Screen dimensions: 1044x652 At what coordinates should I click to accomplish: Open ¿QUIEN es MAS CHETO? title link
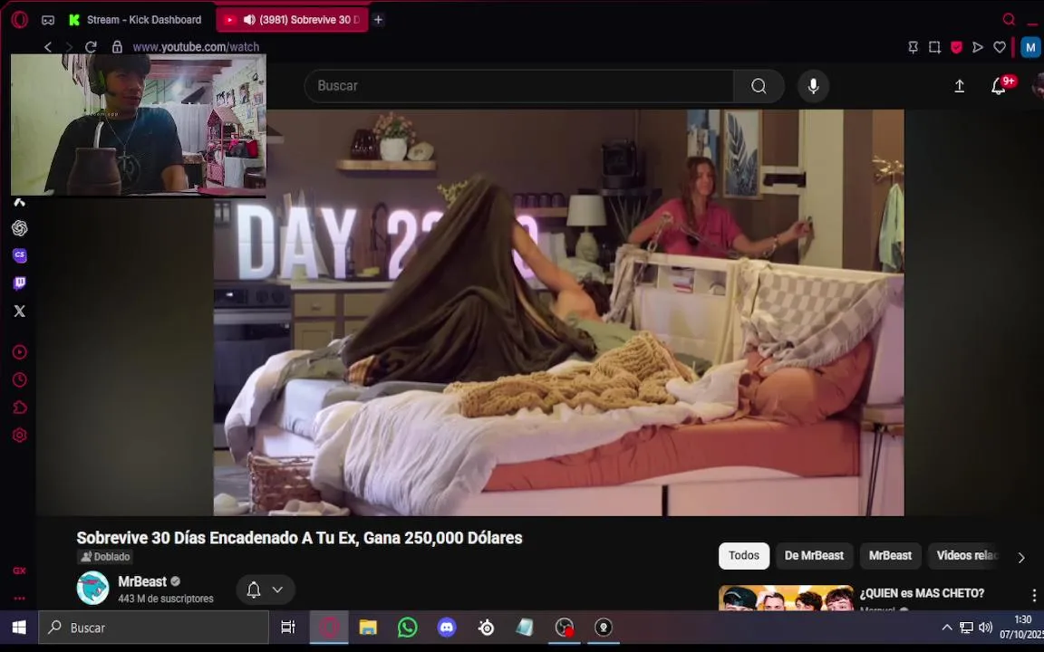click(922, 593)
